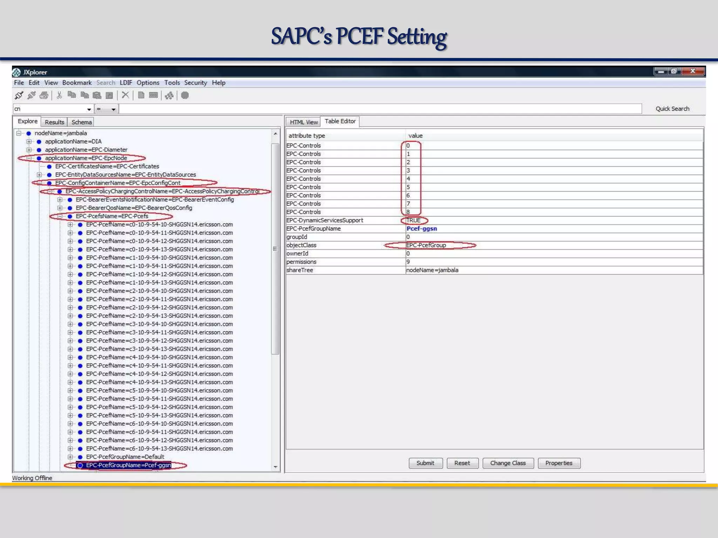Open the equals operator dropdown
The height and width of the screenshot is (538, 718).
(x=113, y=109)
